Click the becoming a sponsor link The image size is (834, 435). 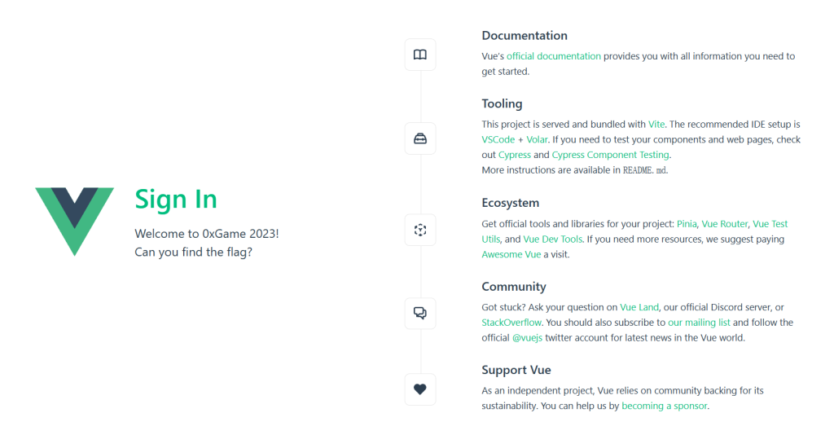tap(665, 406)
